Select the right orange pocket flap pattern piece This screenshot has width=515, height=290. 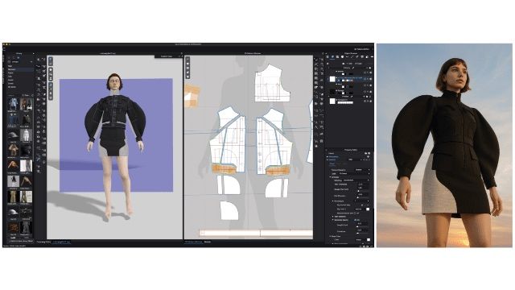click(278, 170)
